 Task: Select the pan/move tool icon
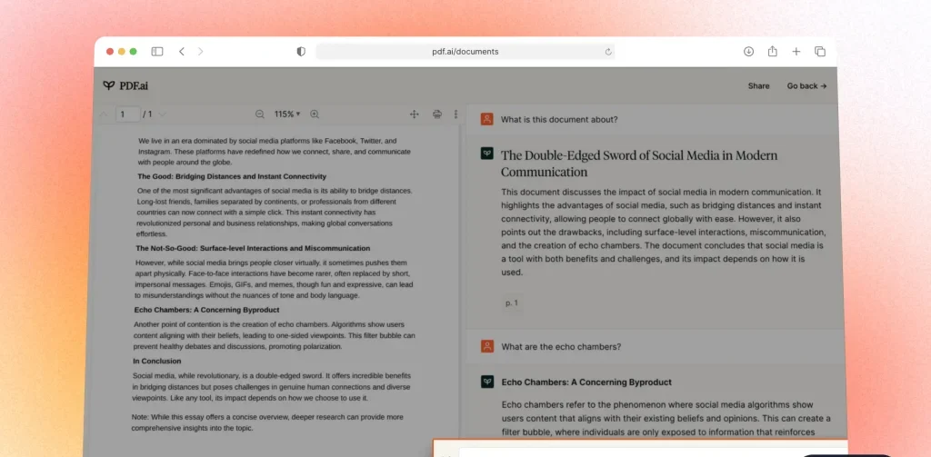click(414, 114)
